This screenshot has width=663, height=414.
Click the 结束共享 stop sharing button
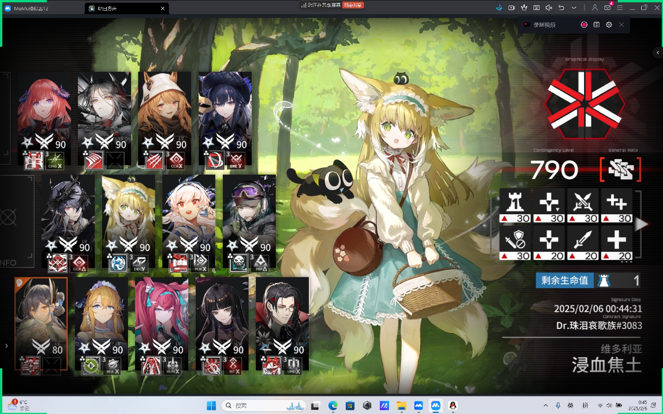pos(353,5)
